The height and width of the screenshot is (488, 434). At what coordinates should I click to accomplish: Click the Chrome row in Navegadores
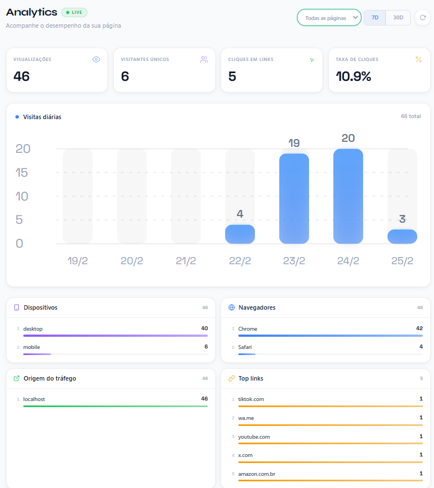tap(330, 329)
